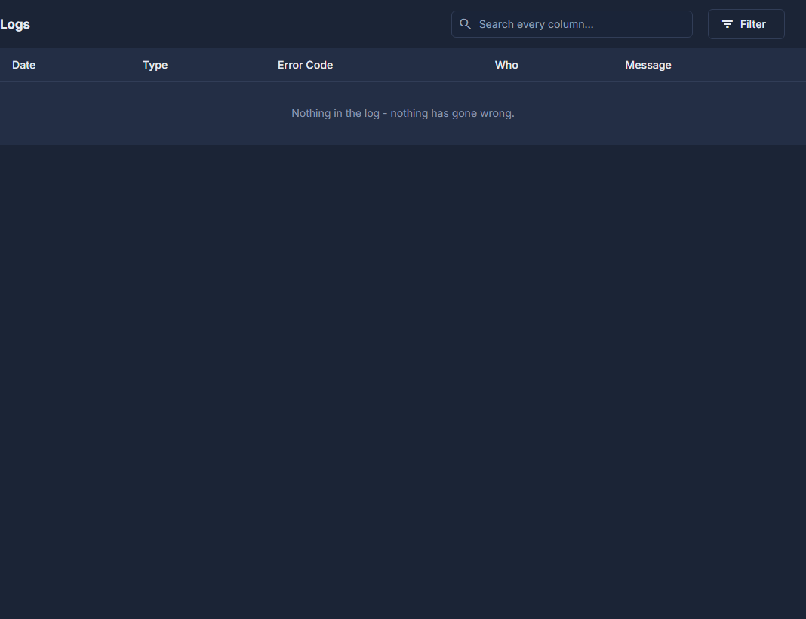
Task: Focus the 'Search every column...' field
Action: [x=571, y=24]
